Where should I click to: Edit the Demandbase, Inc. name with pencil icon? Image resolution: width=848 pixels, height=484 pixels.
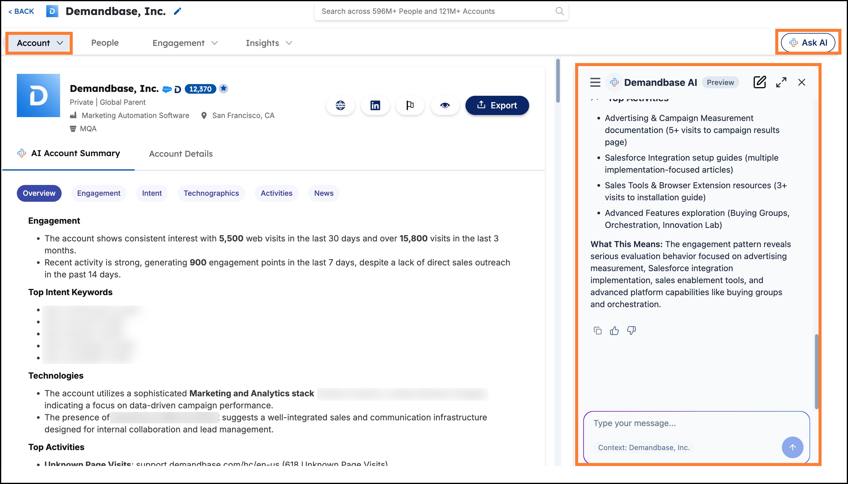[x=178, y=11]
